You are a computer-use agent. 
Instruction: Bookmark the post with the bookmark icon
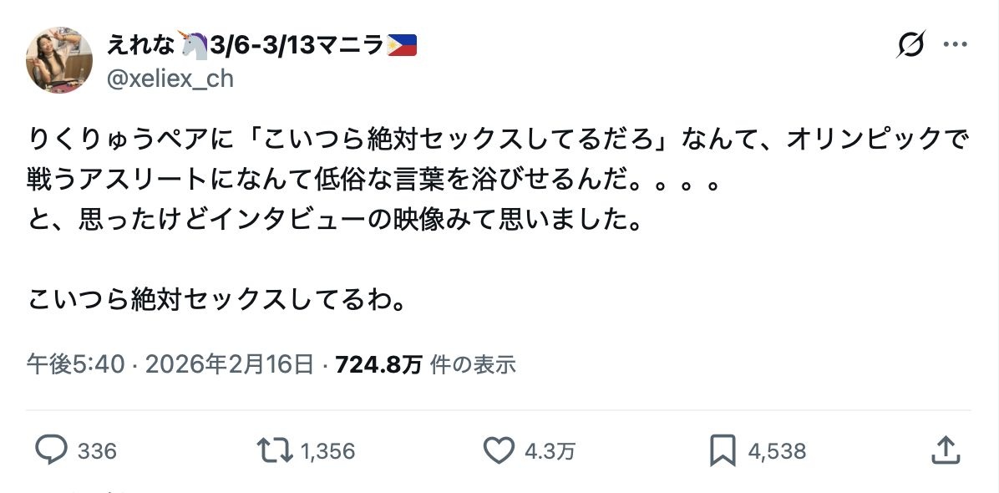tap(722, 451)
